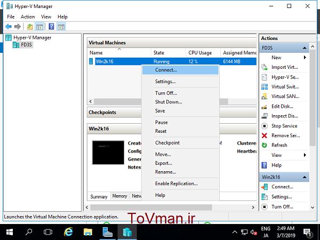Click the green Refresh action icon
This screenshot has width=320, height=240.
[x=265, y=145]
